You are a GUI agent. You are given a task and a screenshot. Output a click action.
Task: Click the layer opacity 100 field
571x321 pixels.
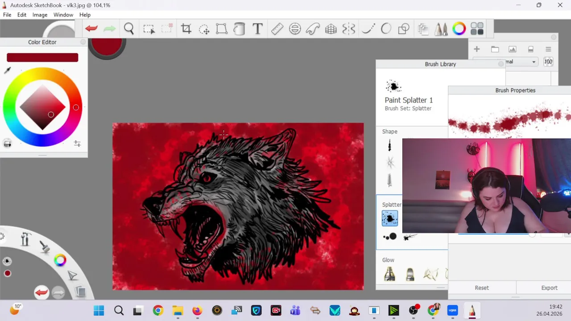[548, 62]
